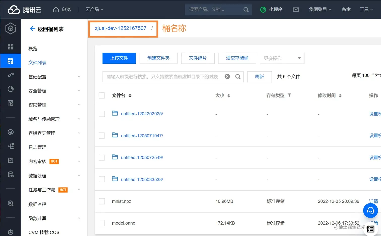Open the 集团账号 dropdown
This screenshot has width=381, height=236.
(x=320, y=10)
